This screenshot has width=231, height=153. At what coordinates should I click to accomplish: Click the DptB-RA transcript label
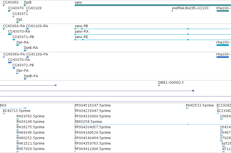click(31, 48)
